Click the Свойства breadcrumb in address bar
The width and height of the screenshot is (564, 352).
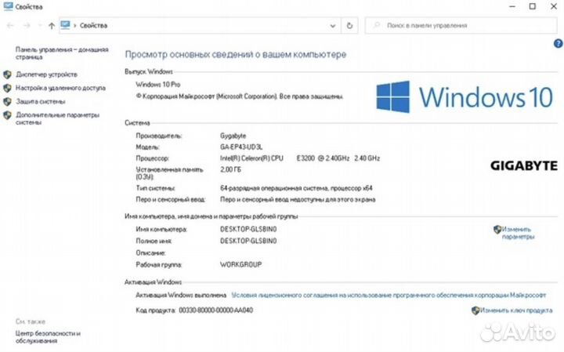coord(93,26)
